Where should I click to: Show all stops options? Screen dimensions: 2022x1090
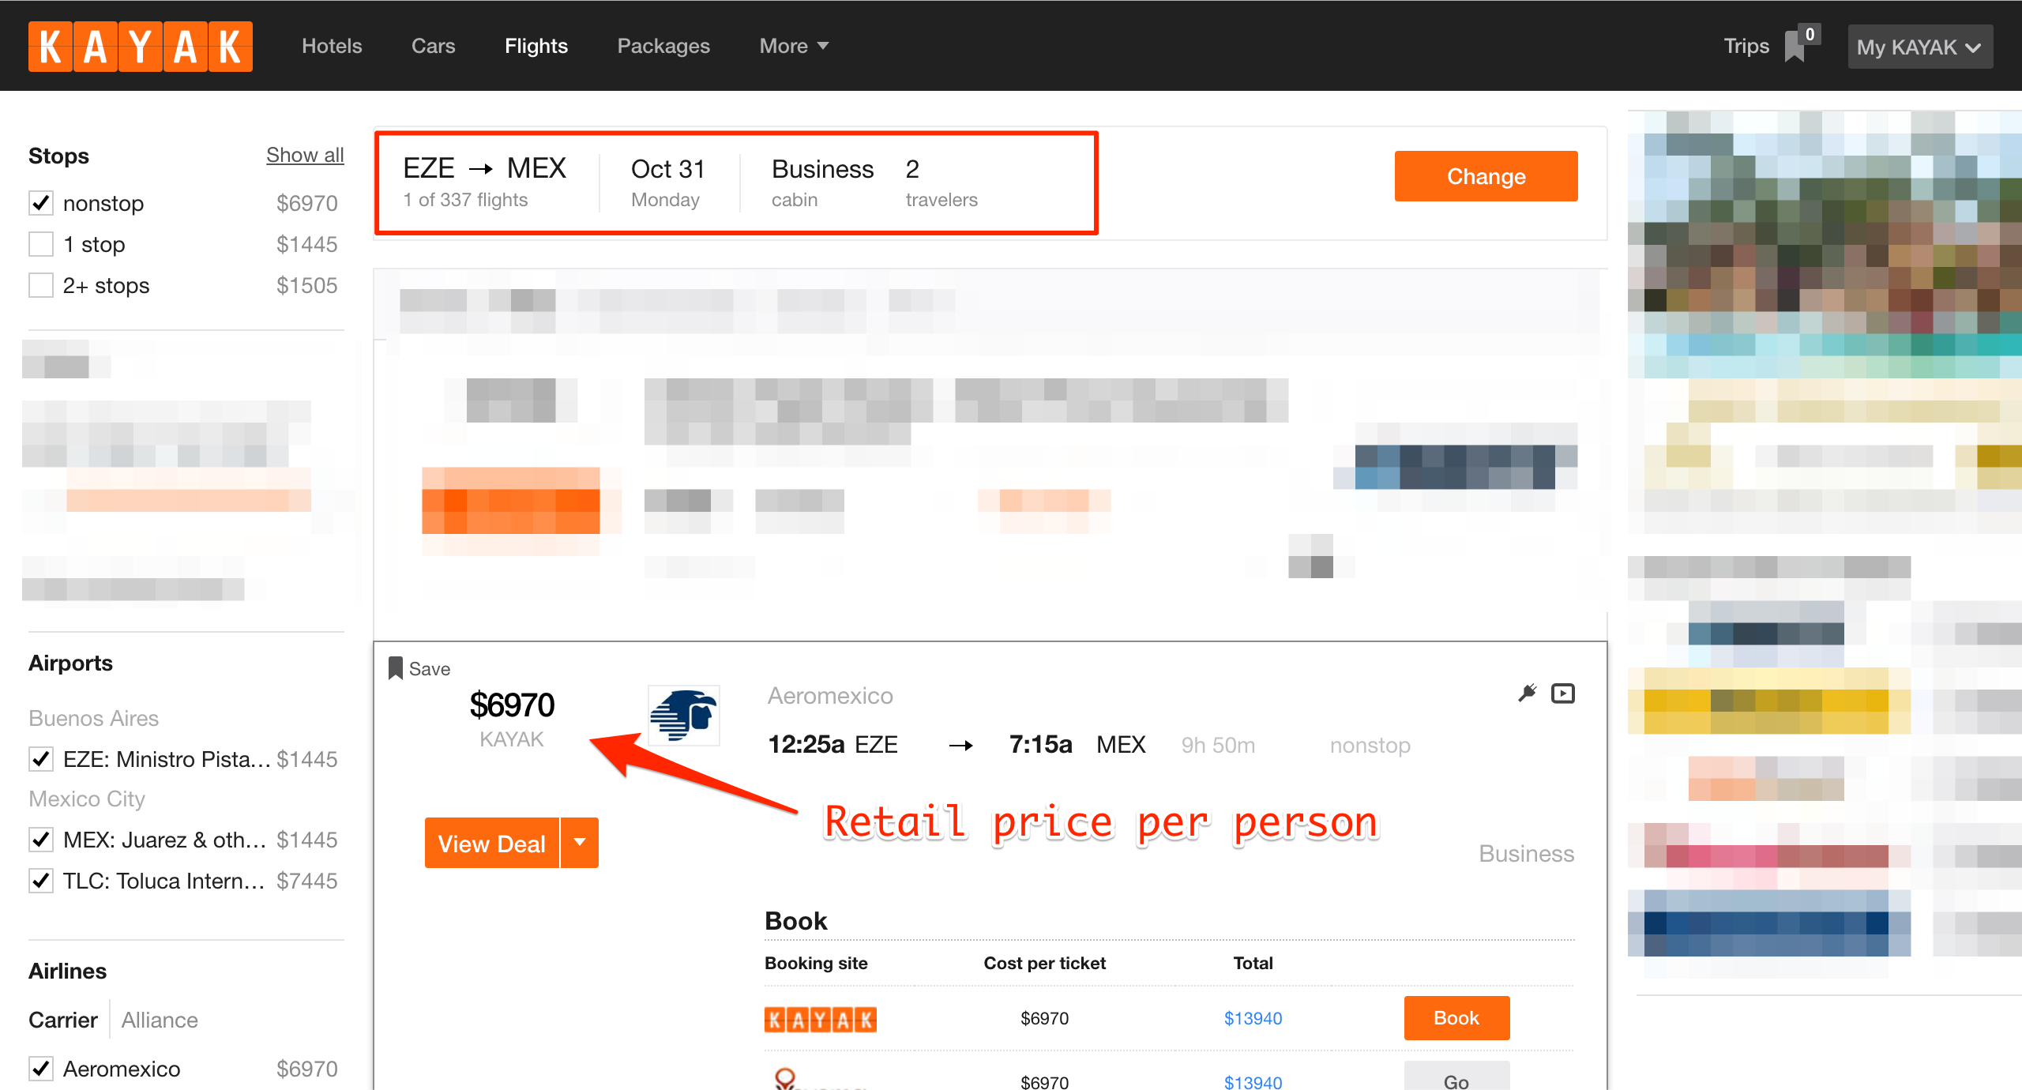tap(305, 155)
